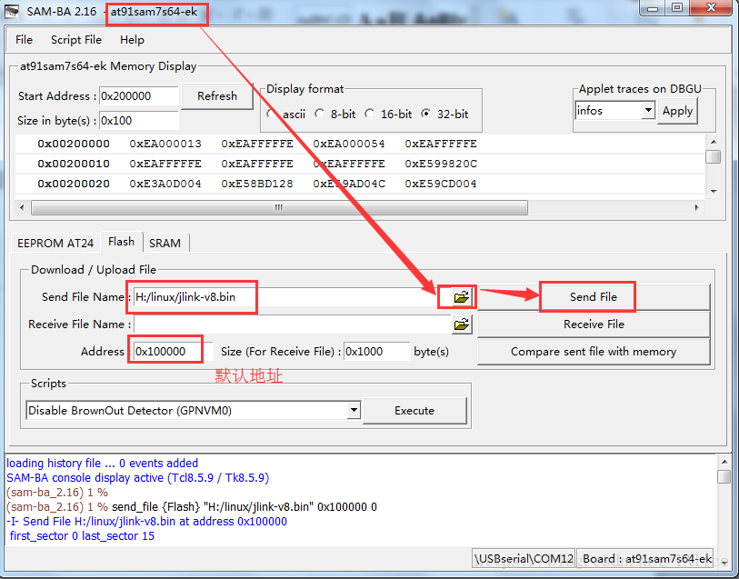Maximize the SAM-BA window
The height and width of the screenshot is (579, 739).
pyautogui.click(x=677, y=8)
